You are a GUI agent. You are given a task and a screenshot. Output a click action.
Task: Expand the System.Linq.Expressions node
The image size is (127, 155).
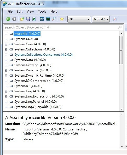click(6, 96)
